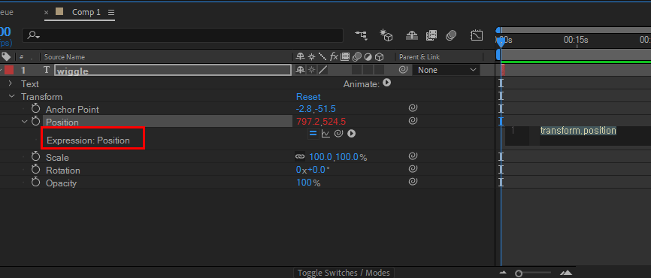Close the Comp 1 tab
The width and height of the screenshot is (651, 278).
tap(47, 13)
